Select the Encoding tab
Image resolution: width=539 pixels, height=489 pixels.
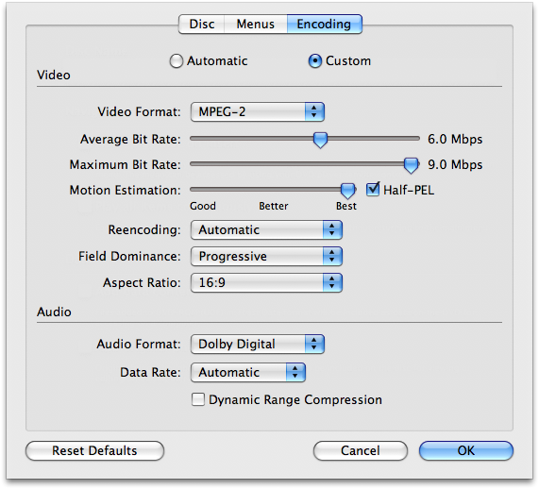click(324, 24)
